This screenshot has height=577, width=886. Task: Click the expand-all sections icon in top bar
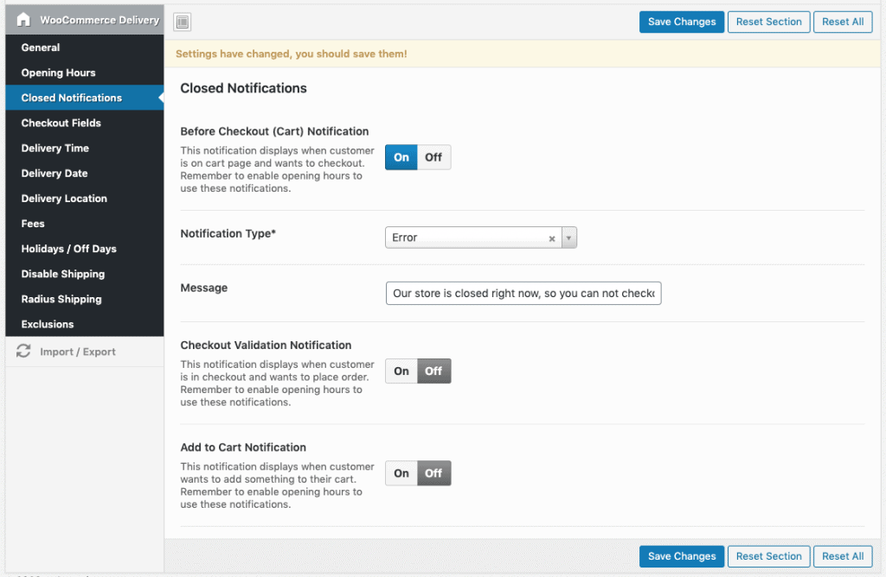tap(182, 22)
